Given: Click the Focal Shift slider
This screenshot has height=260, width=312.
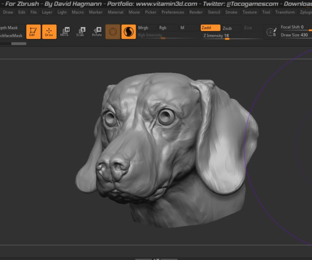Looking at the screenshot, I should click(296, 28).
